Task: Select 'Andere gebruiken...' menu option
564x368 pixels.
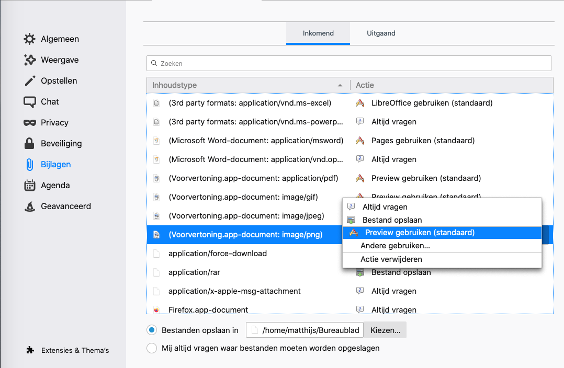Action: (x=395, y=246)
